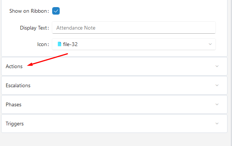Select the file-32 text in Icon box
Viewport: 232px width, 146px height.
70,44
